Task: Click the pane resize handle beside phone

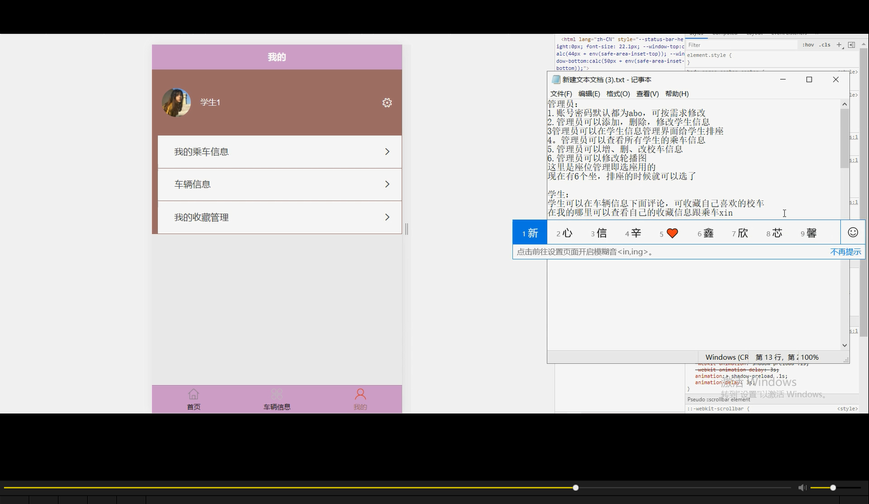Action: [406, 229]
